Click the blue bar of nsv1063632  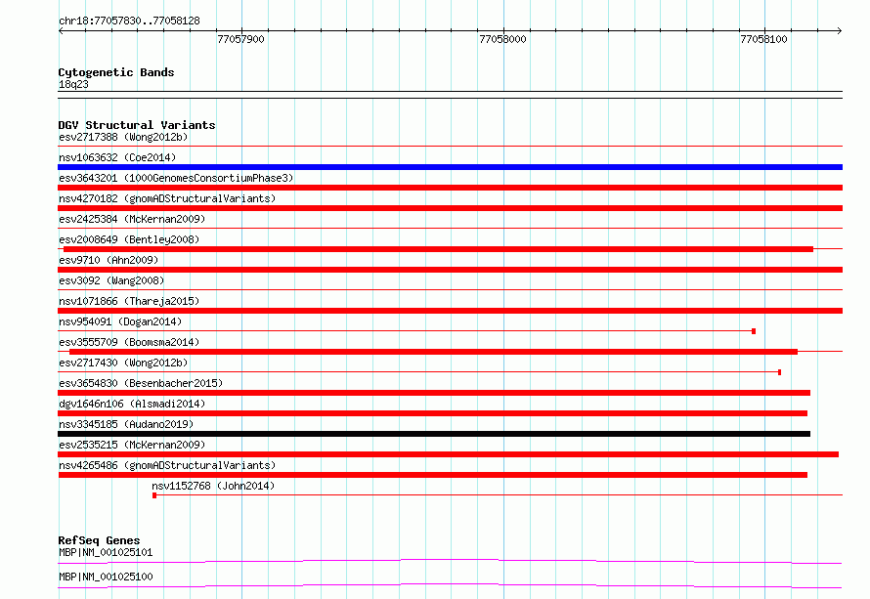pos(450,167)
